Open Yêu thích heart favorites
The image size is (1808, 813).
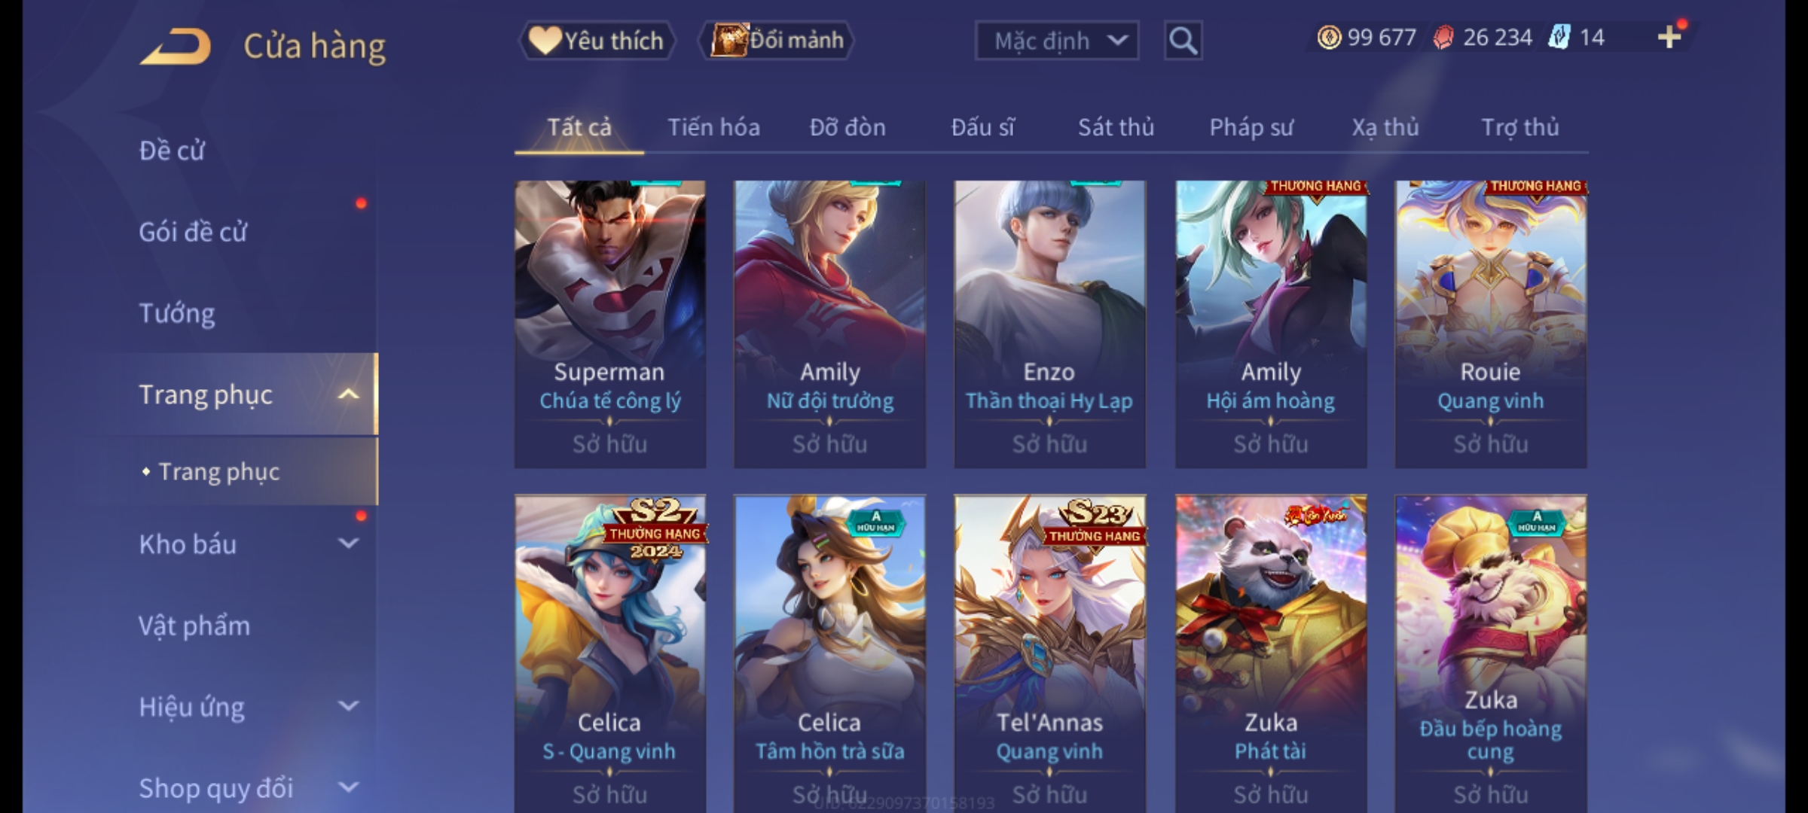pyautogui.click(x=597, y=41)
